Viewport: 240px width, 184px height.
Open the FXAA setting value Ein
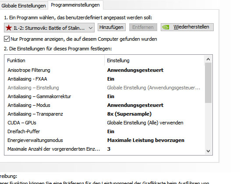pyautogui.click(x=111, y=79)
